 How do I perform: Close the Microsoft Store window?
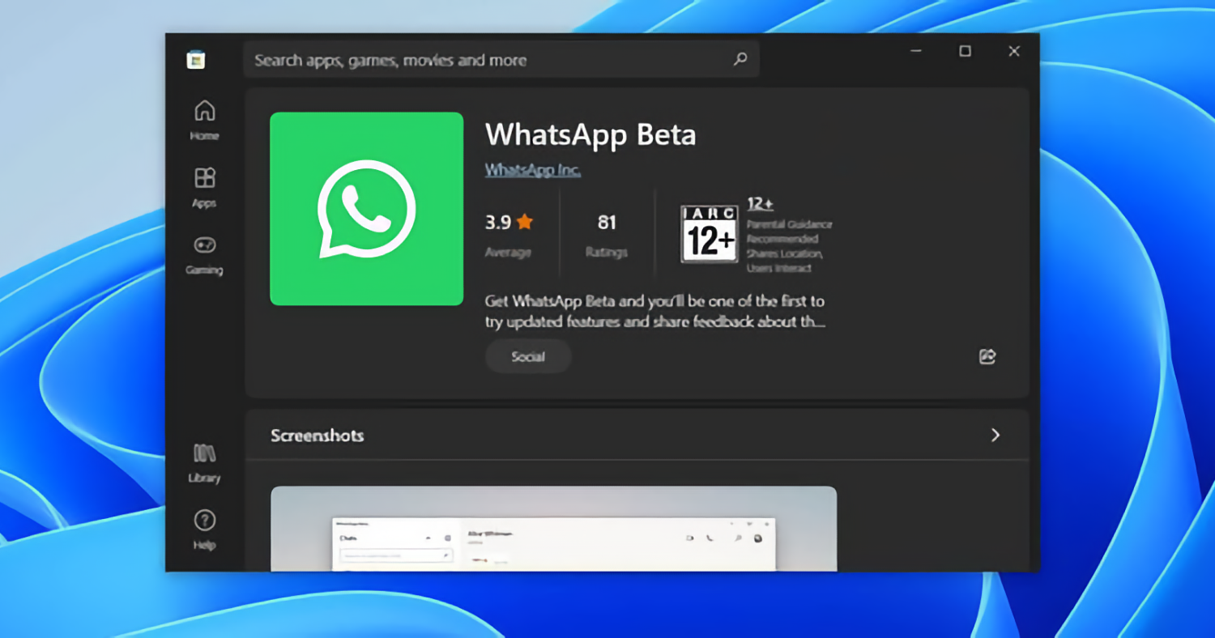pyautogui.click(x=1013, y=51)
